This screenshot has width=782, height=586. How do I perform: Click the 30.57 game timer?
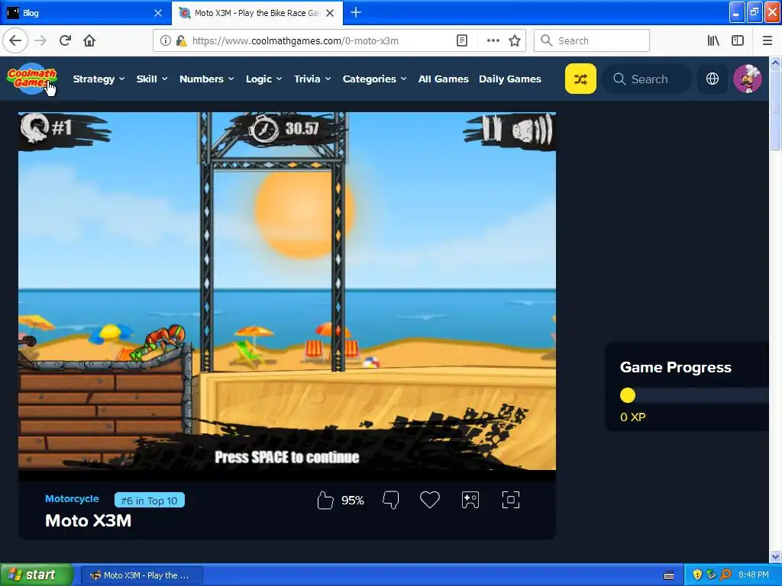tap(302, 128)
